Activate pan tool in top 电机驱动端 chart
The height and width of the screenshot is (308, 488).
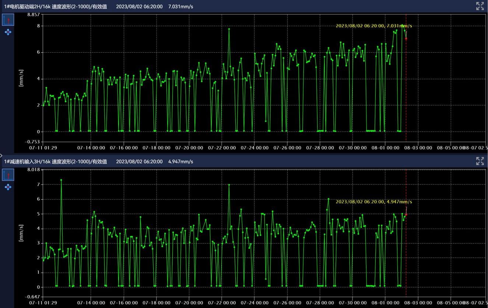tap(8, 32)
